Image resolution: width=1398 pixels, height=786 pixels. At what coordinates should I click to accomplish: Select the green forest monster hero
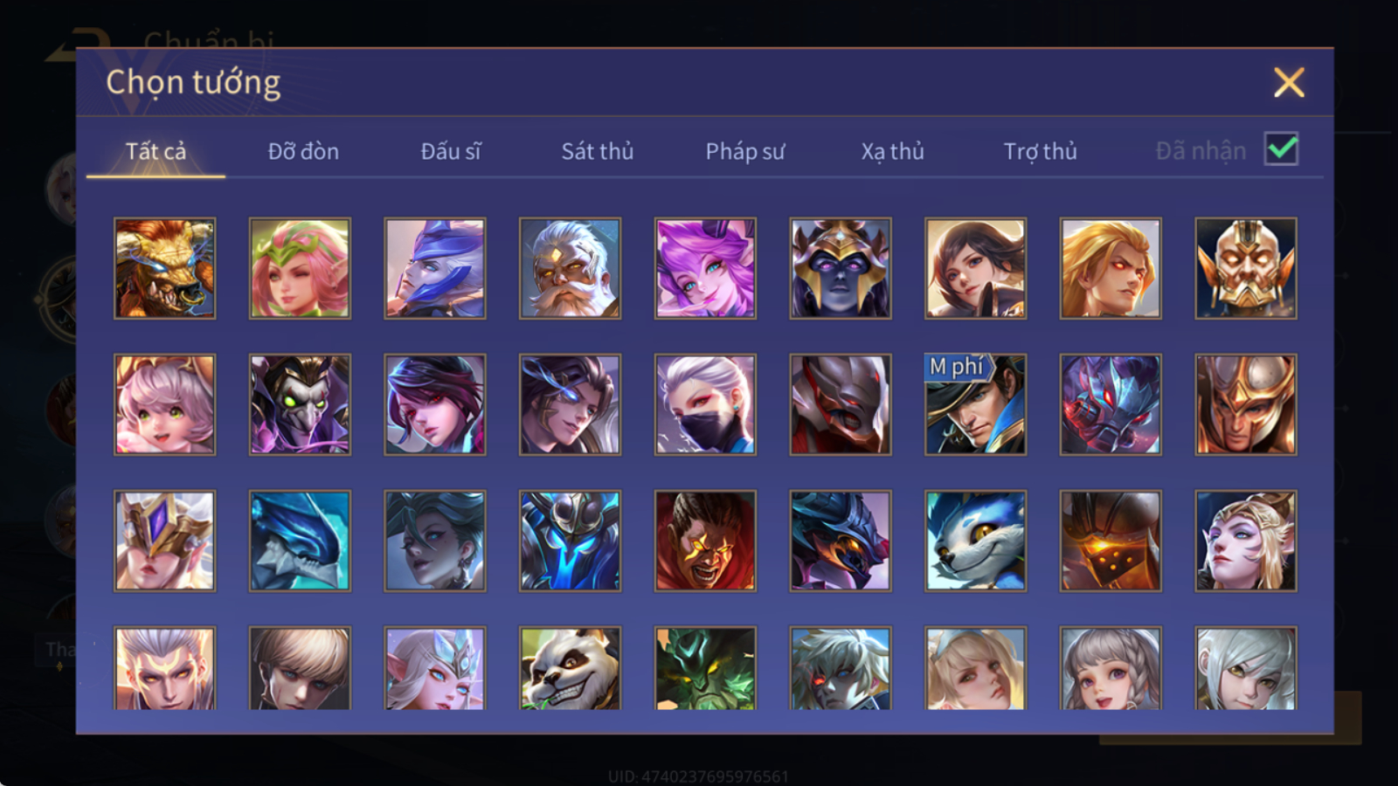tap(706, 668)
